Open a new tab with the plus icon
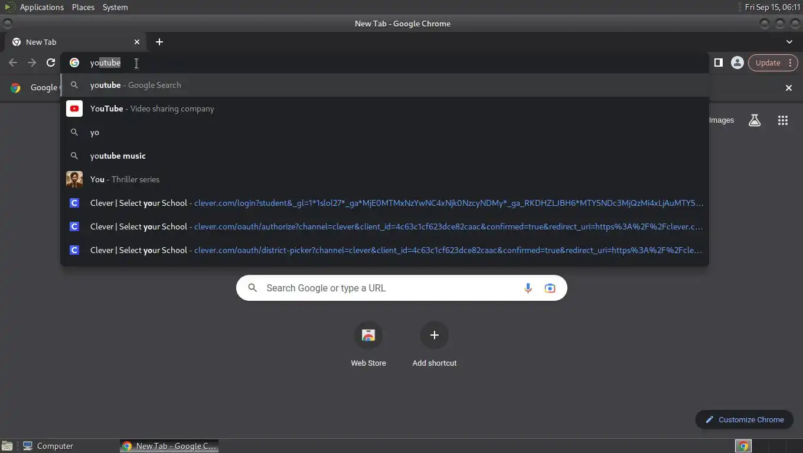Viewport: 803px width, 453px height. 159,42
